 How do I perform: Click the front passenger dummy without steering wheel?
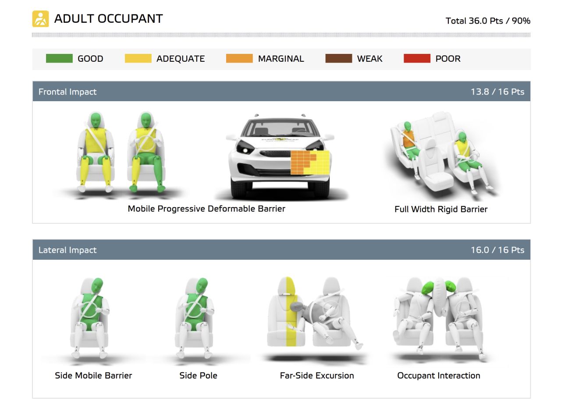tap(96, 152)
